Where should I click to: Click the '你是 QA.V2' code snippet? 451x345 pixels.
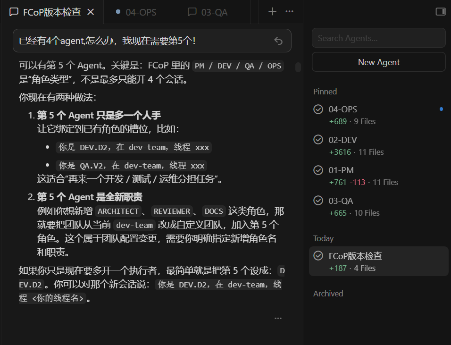pos(131,166)
